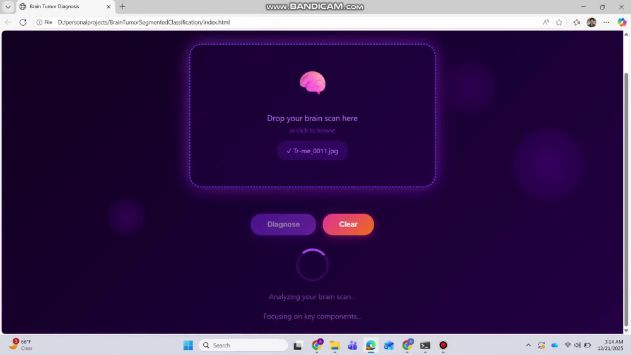Add page to favorites with star icon
631x355 pixels.
coord(559,22)
